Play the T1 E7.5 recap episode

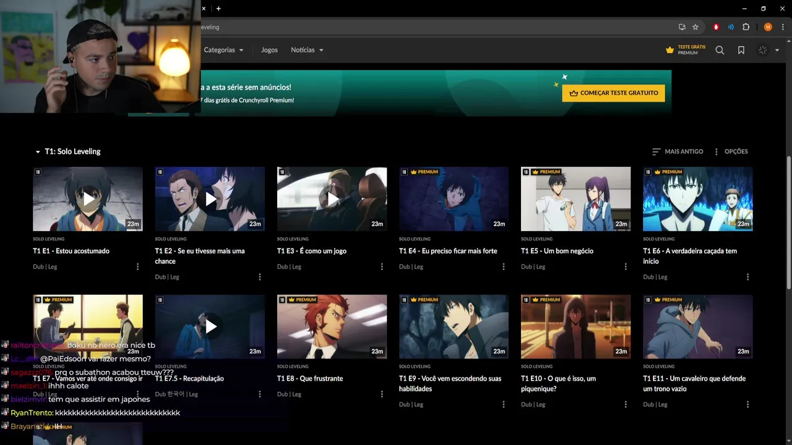pyautogui.click(x=210, y=326)
